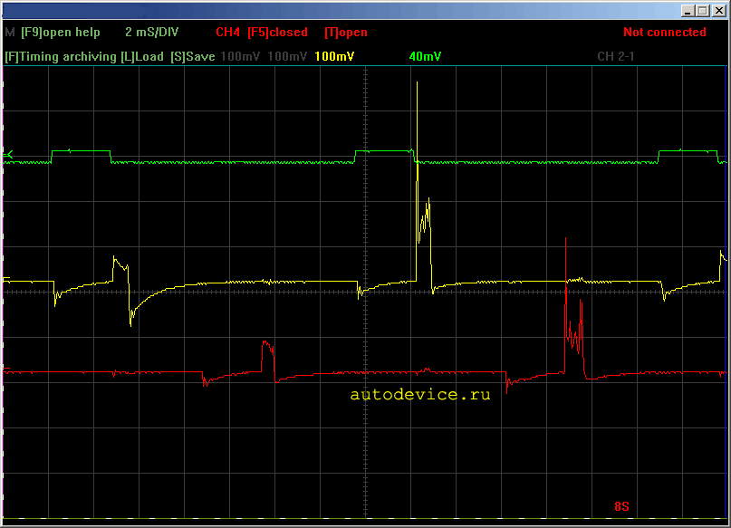Click the tall yellow ignition spike peak

click(417, 83)
